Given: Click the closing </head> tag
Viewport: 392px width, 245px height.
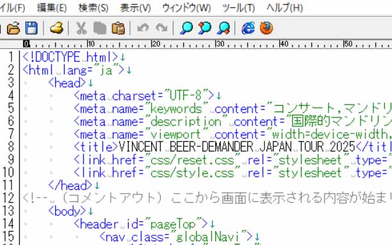Looking at the screenshot, I should tap(70, 185).
